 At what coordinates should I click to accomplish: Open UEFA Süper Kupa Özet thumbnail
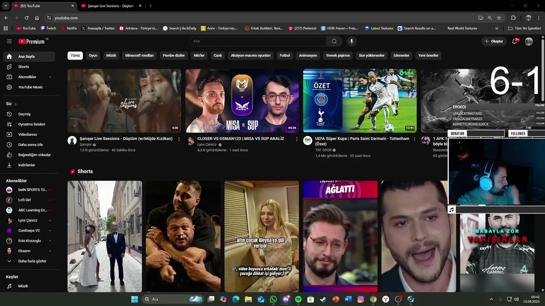(360, 101)
